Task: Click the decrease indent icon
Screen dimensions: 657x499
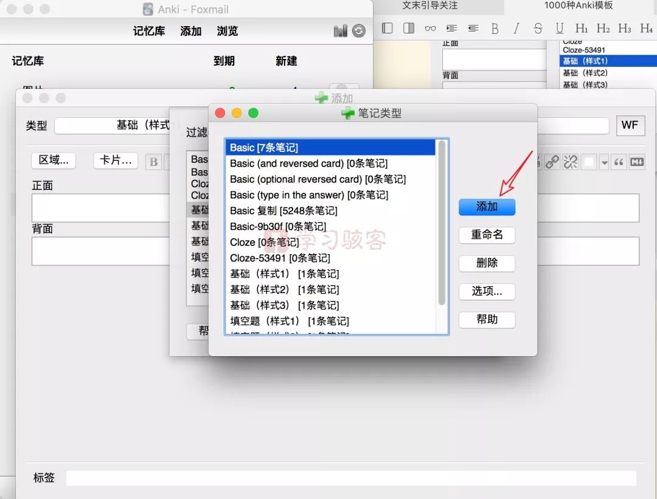Action: pos(473,29)
